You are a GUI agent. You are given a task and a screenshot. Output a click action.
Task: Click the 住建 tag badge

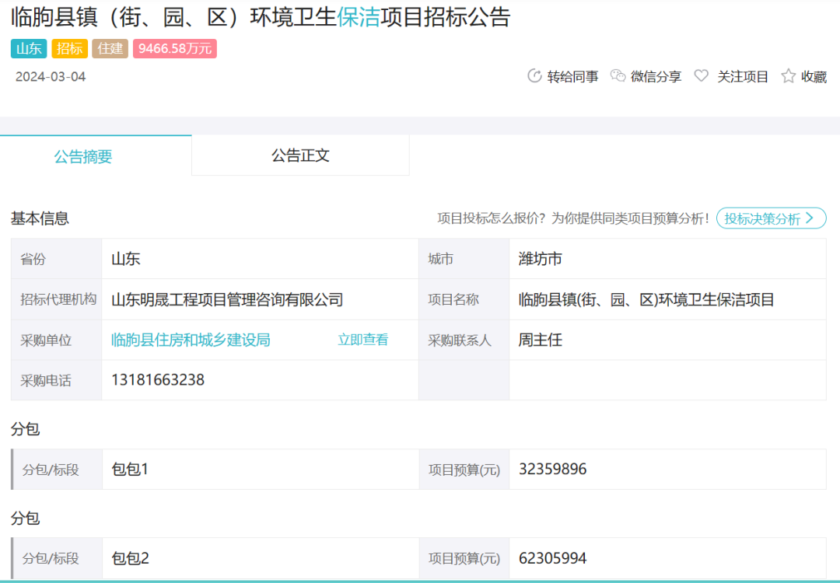110,49
